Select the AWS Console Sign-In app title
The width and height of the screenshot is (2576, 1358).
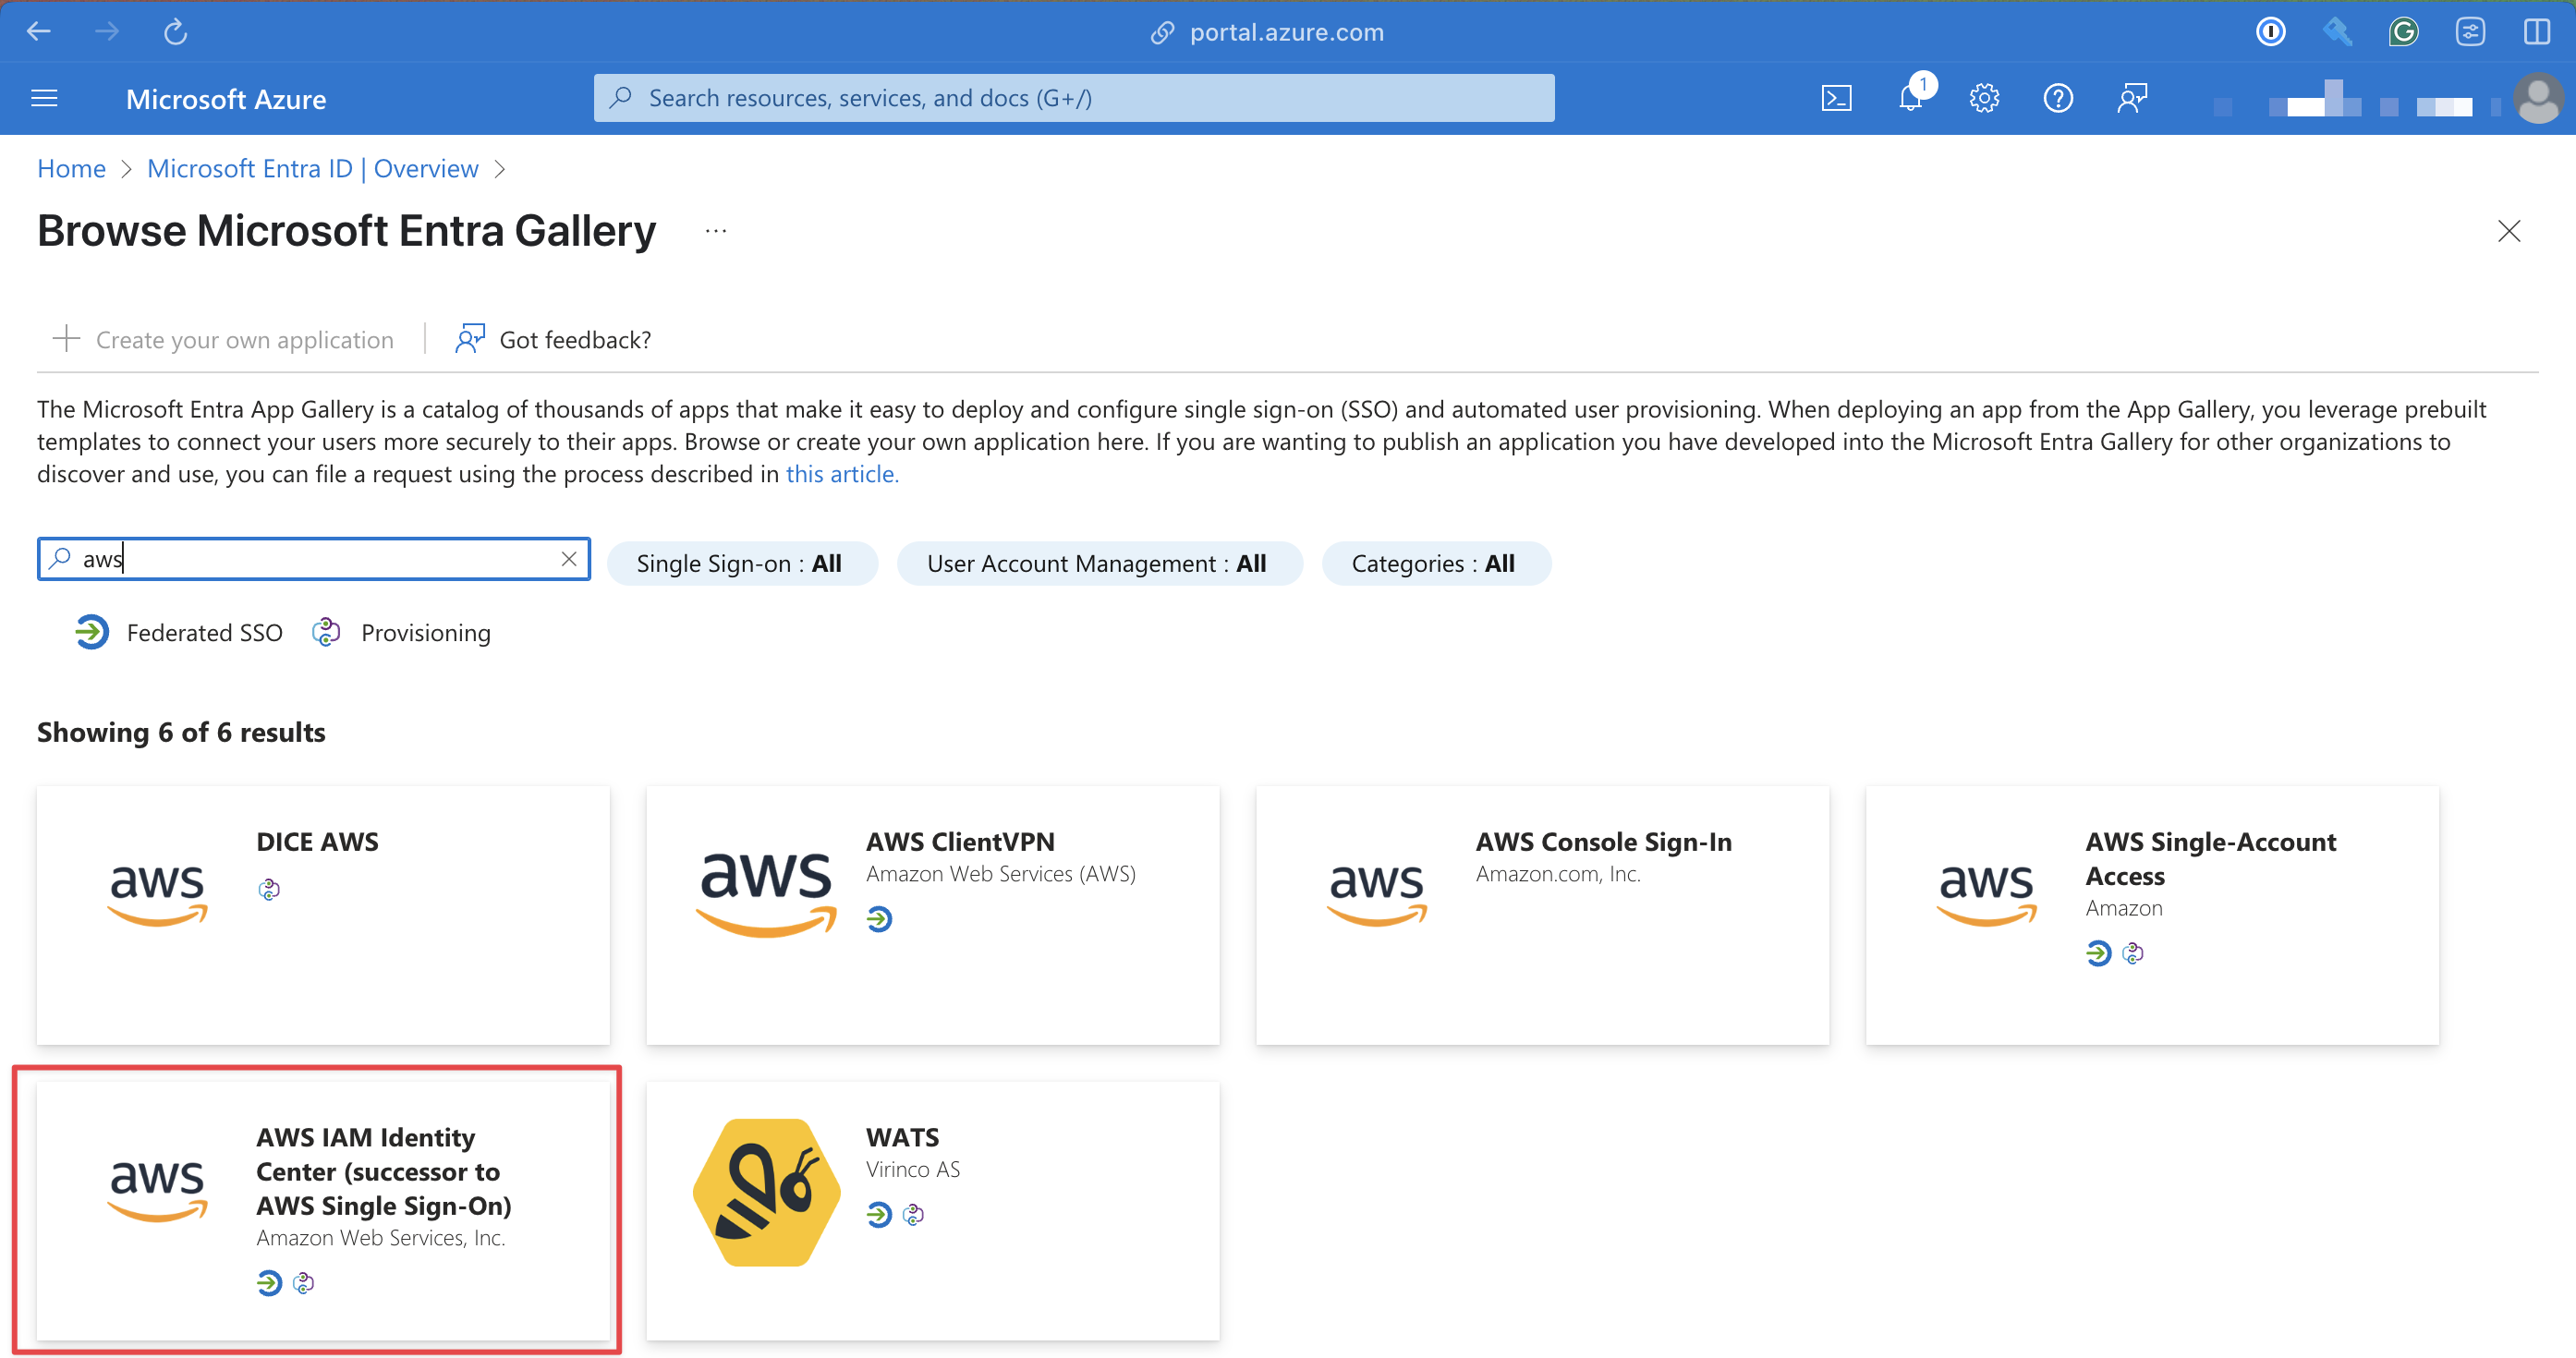point(1604,841)
